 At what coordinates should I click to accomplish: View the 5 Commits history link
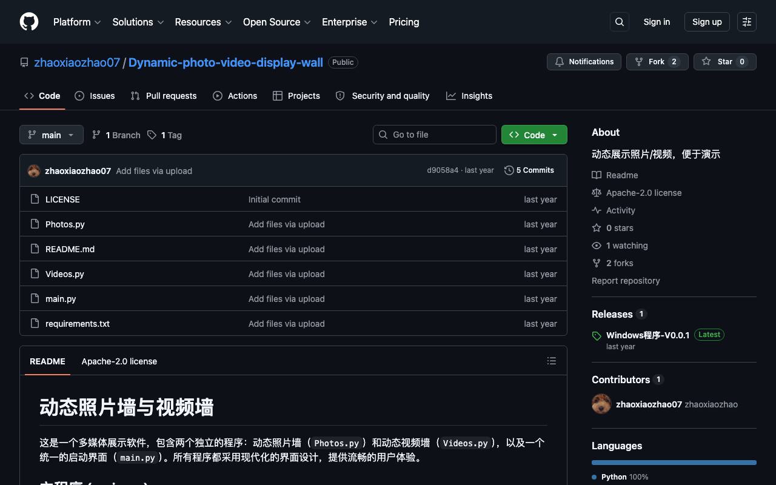(x=529, y=170)
